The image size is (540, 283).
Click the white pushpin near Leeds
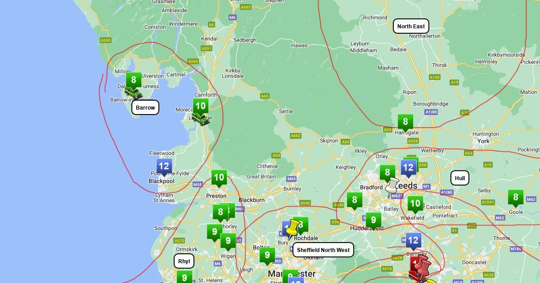click(x=392, y=186)
